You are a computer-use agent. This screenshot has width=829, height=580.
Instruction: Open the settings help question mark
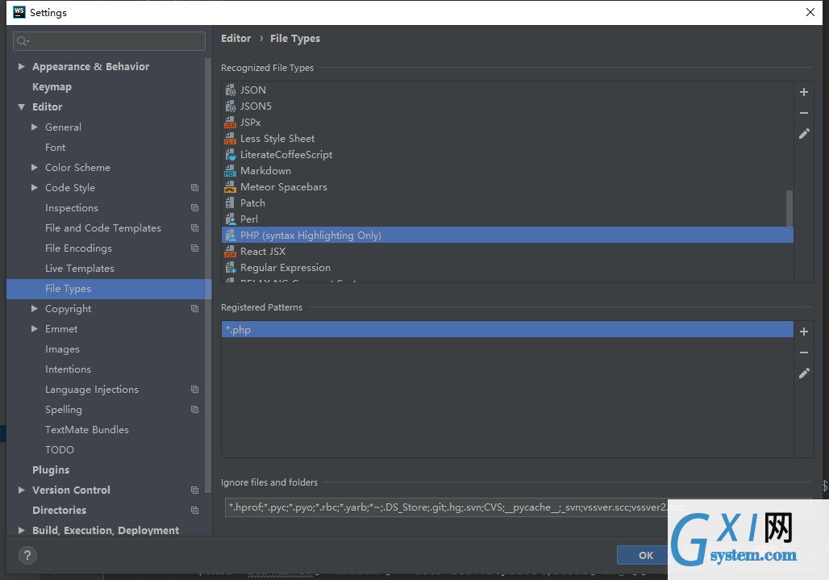click(27, 555)
